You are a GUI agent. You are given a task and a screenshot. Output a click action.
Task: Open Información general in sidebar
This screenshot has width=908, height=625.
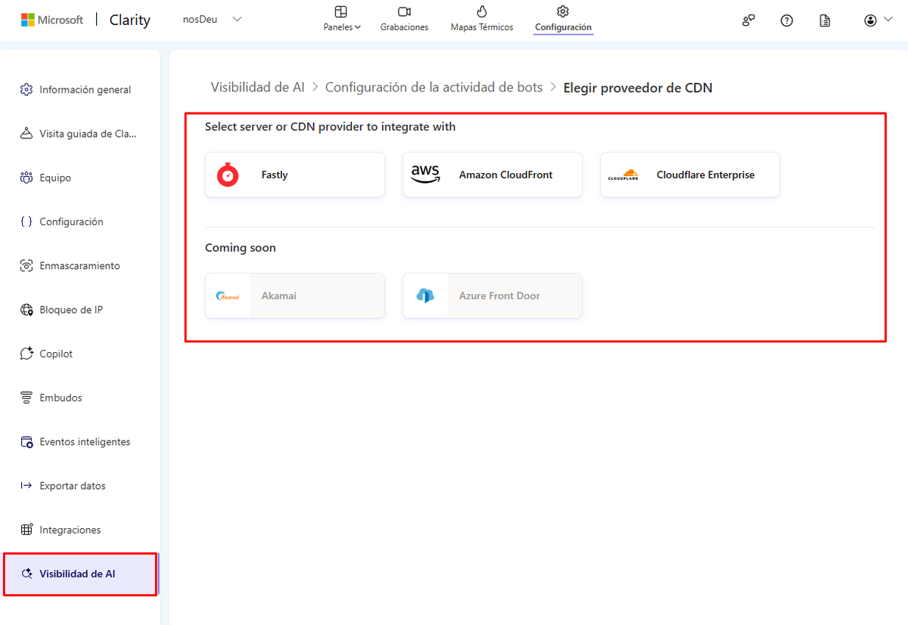(x=80, y=90)
